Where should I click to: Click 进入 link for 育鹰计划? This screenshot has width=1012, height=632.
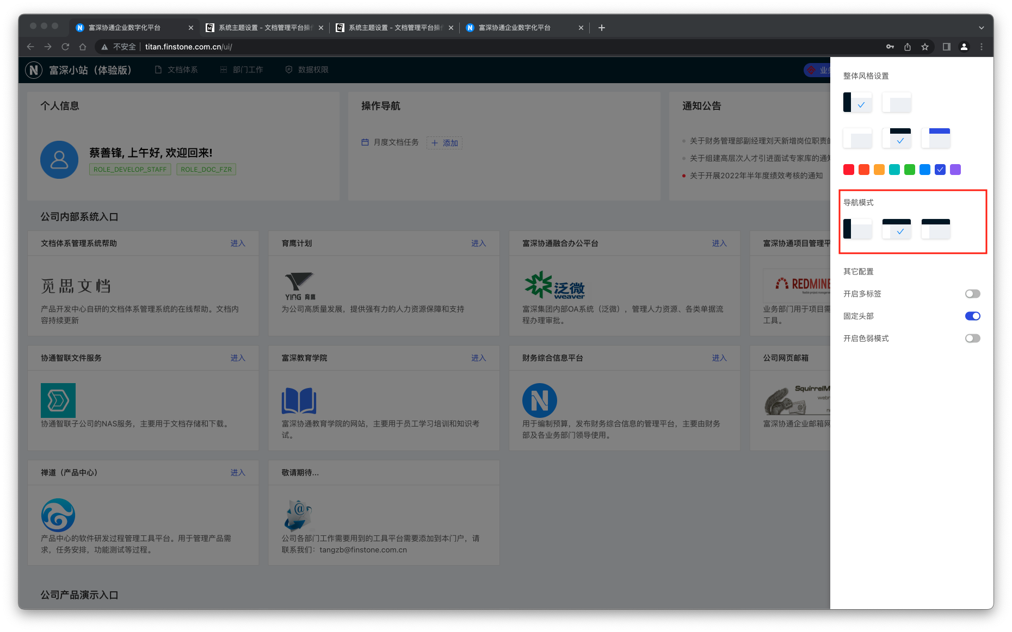click(478, 243)
